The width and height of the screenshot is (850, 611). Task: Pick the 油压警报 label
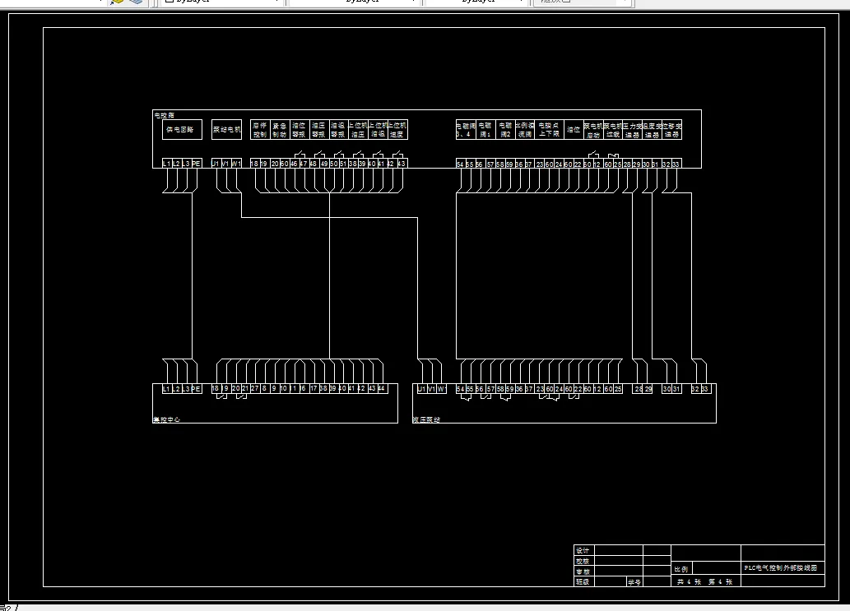coord(319,129)
